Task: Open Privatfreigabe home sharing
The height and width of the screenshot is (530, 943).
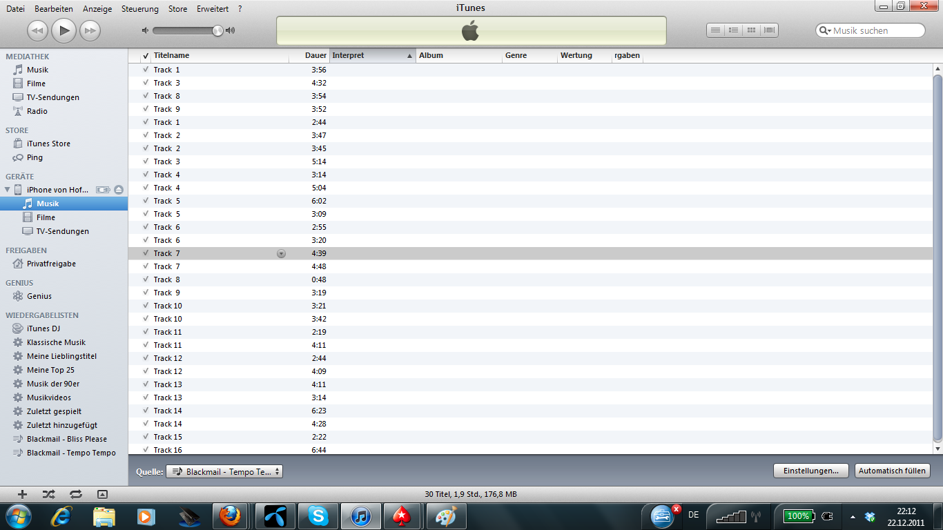Action: 51,264
